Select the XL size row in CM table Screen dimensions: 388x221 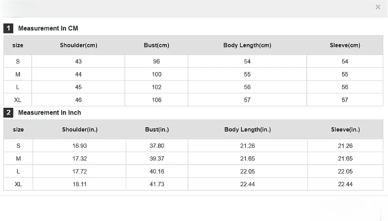193,100
